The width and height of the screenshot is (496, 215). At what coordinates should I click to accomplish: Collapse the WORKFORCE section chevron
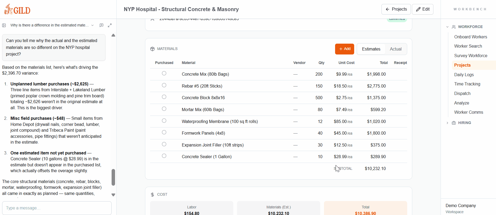point(447,27)
